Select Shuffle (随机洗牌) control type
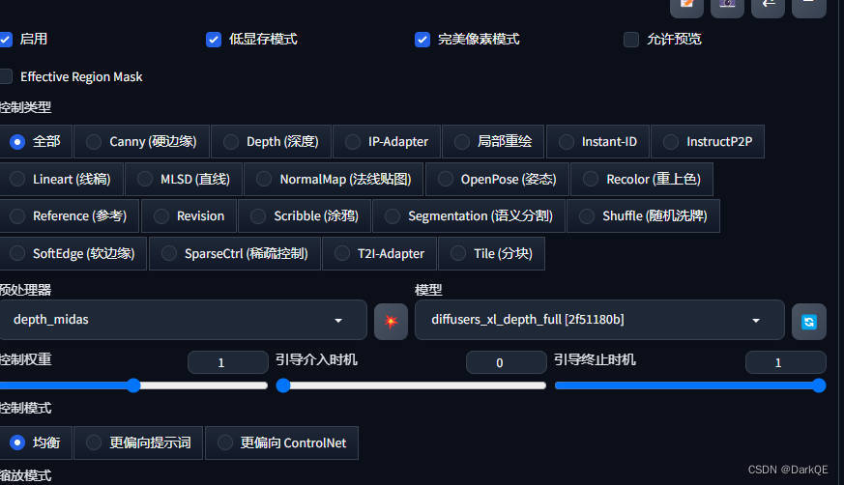844x485 pixels. pos(644,216)
